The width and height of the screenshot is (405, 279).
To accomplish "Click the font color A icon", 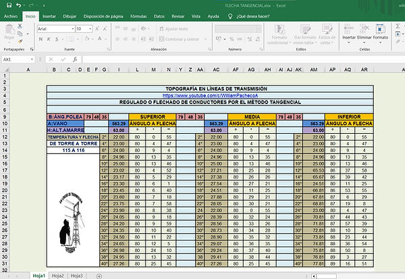I will click(99, 39).
